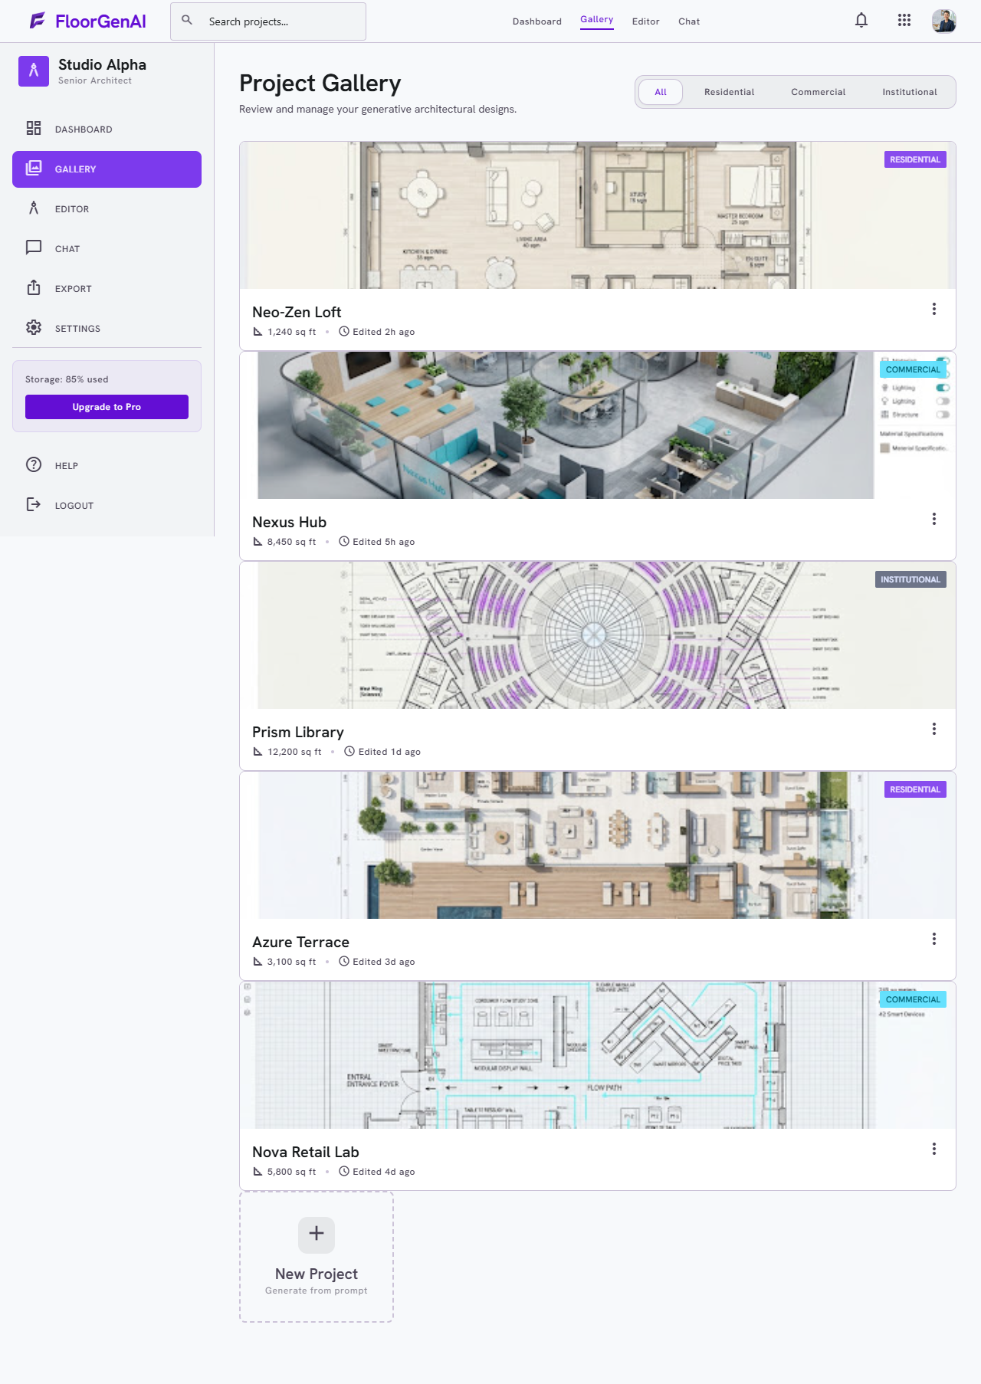The image size is (981, 1384).
Task: Open the apps grid menu
Action: (x=904, y=21)
